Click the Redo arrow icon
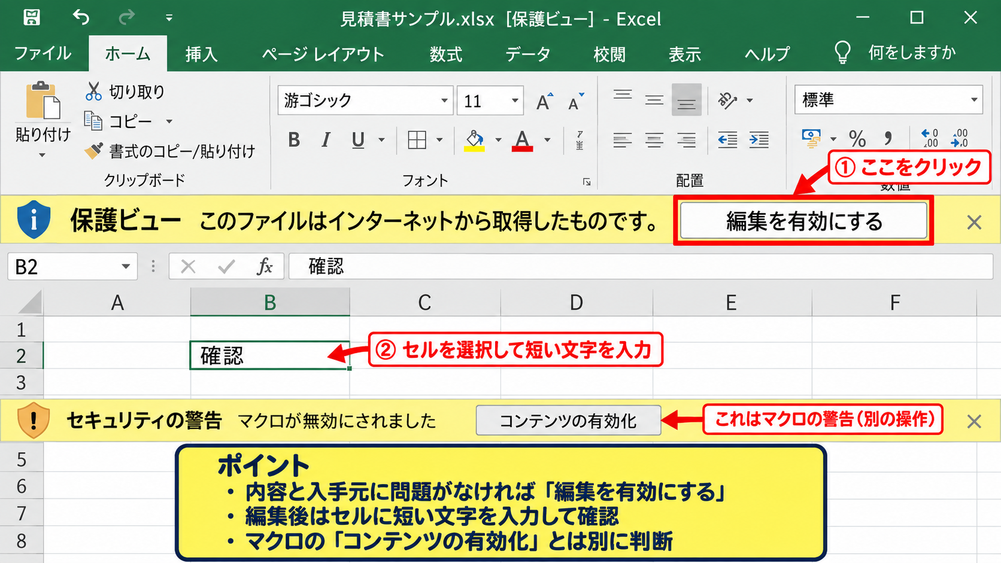The image size is (1001, 563). click(x=126, y=17)
